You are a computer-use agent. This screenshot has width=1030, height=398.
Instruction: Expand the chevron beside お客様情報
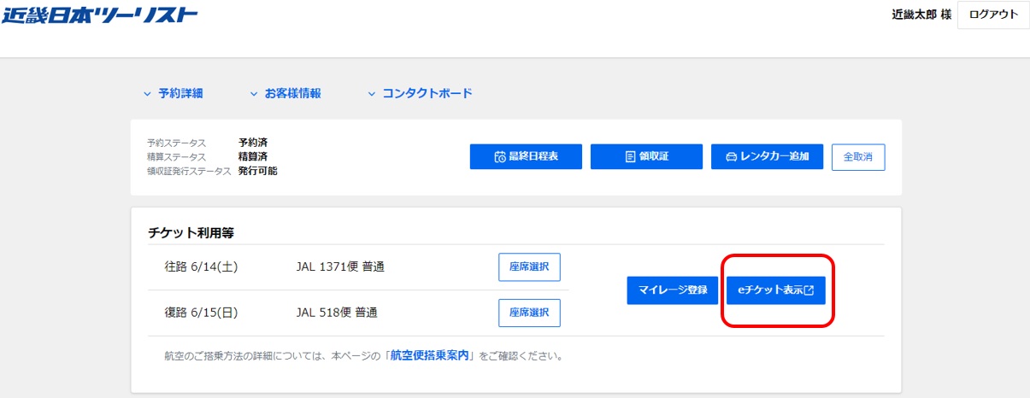point(253,94)
